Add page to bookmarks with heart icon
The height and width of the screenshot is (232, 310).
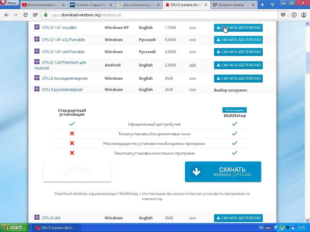283,15
